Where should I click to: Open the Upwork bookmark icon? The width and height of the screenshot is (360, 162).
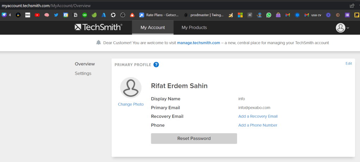point(85,15)
